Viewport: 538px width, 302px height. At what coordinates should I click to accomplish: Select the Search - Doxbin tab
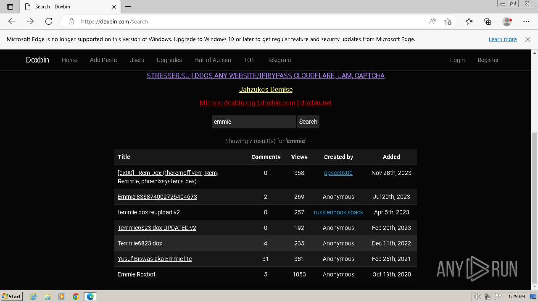coord(70,7)
